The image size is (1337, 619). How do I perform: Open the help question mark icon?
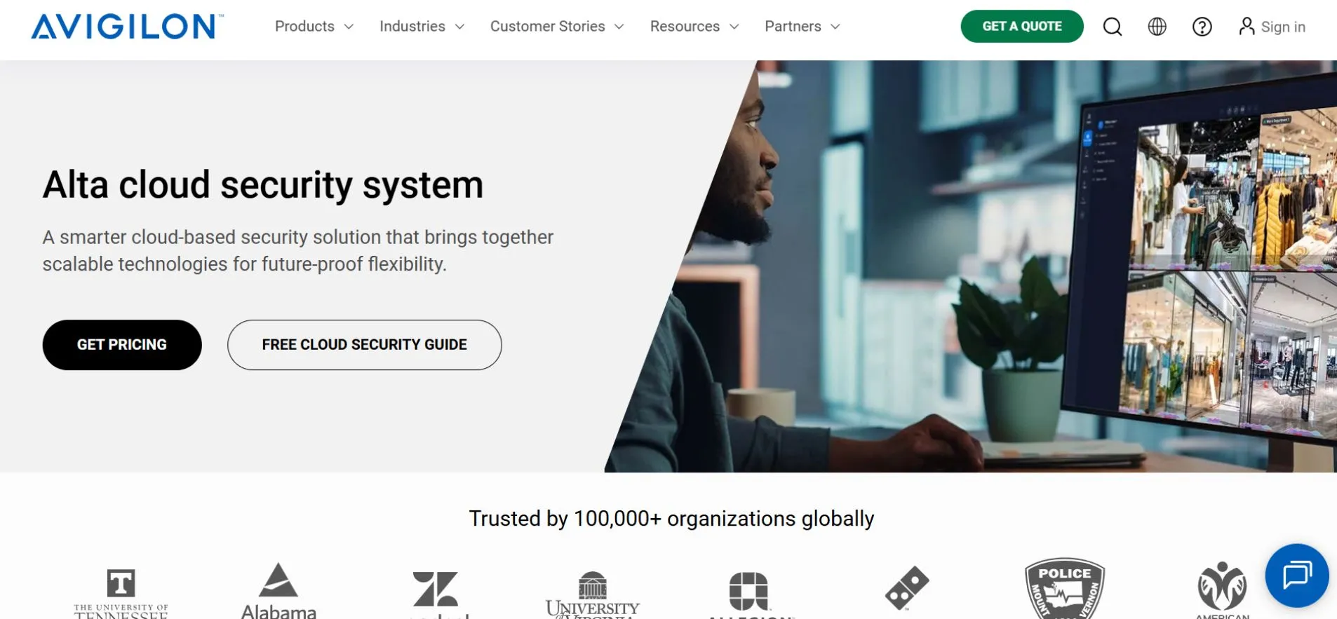(x=1202, y=27)
